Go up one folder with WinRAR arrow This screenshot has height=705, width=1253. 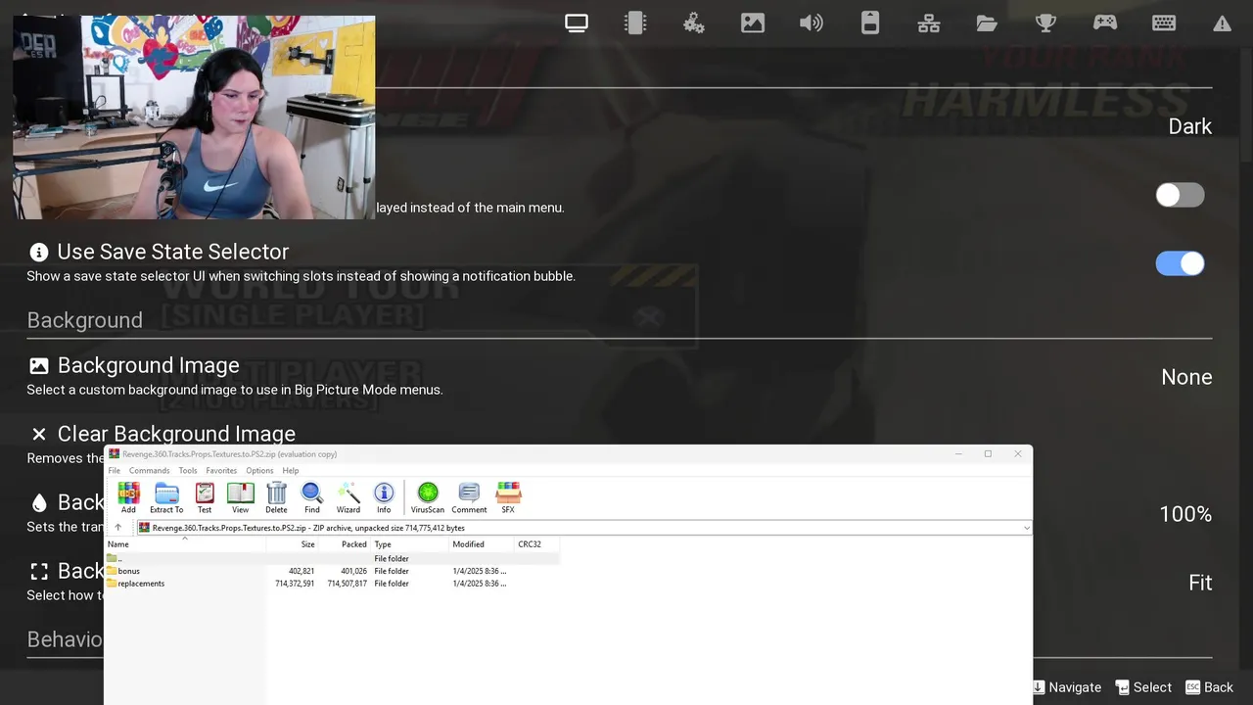pyautogui.click(x=118, y=528)
